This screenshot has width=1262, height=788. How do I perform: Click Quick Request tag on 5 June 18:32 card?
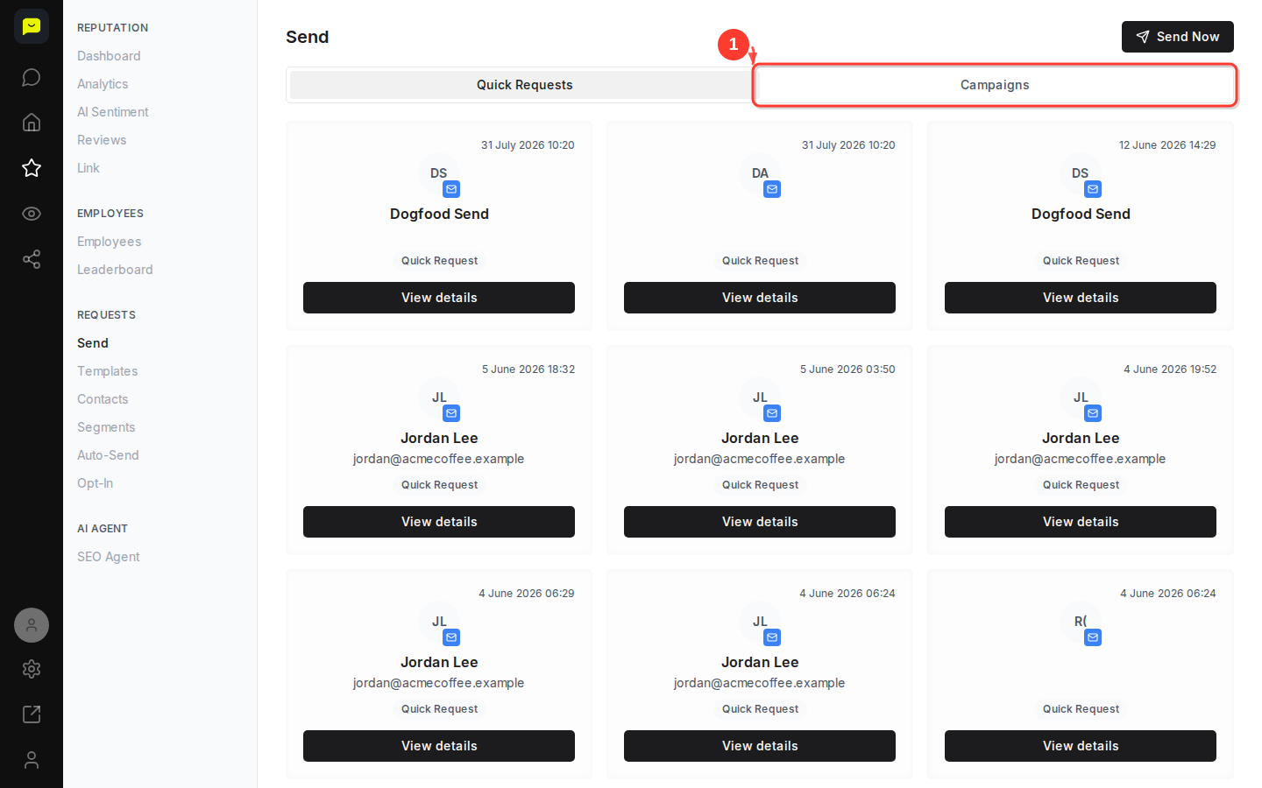coord(439,485)
